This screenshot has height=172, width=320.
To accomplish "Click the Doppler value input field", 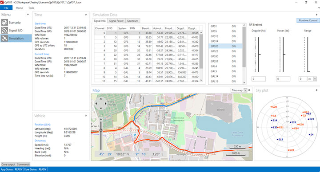I will (259, 79).
